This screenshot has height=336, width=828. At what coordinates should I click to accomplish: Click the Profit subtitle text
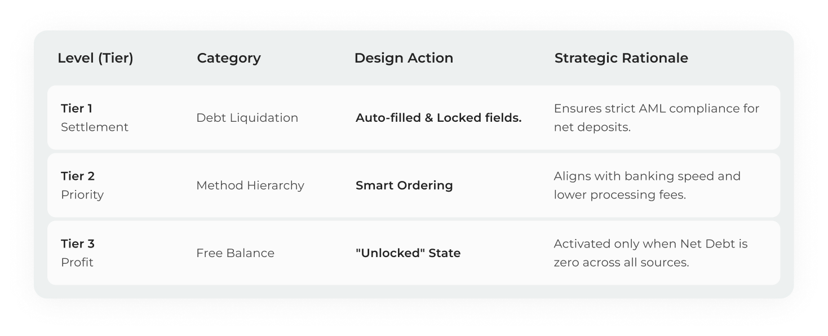77,262
